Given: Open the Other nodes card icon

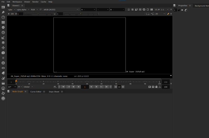Looking at the screenshot, I should click(x=3, y=83).
